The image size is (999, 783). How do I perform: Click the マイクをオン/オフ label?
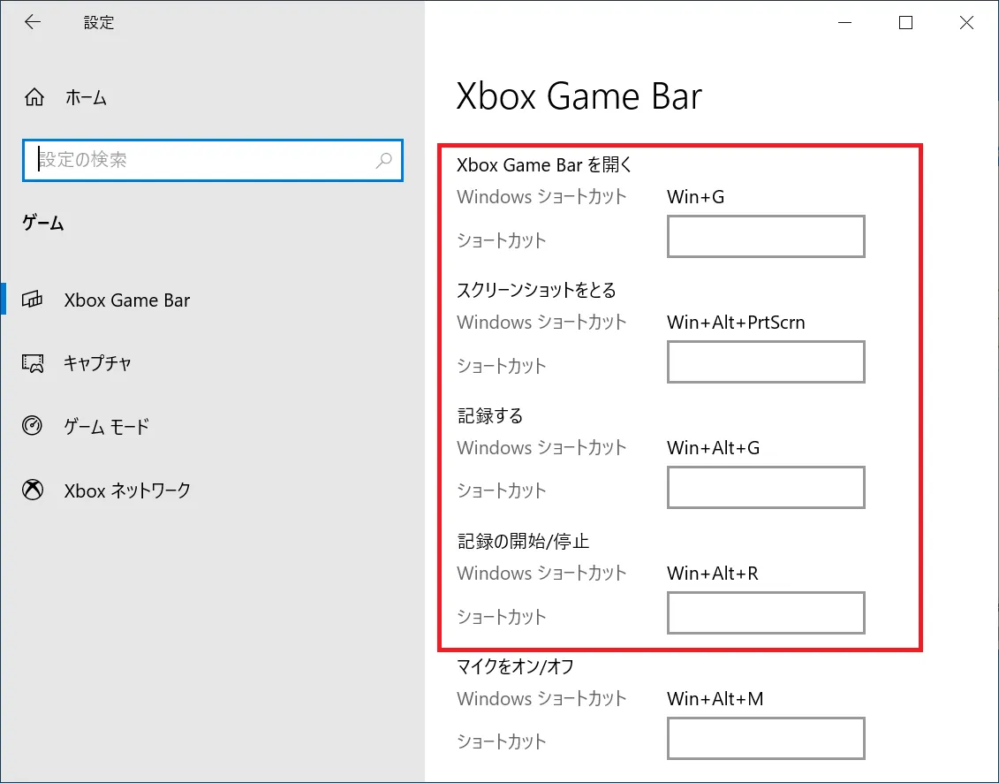[516, 666]
